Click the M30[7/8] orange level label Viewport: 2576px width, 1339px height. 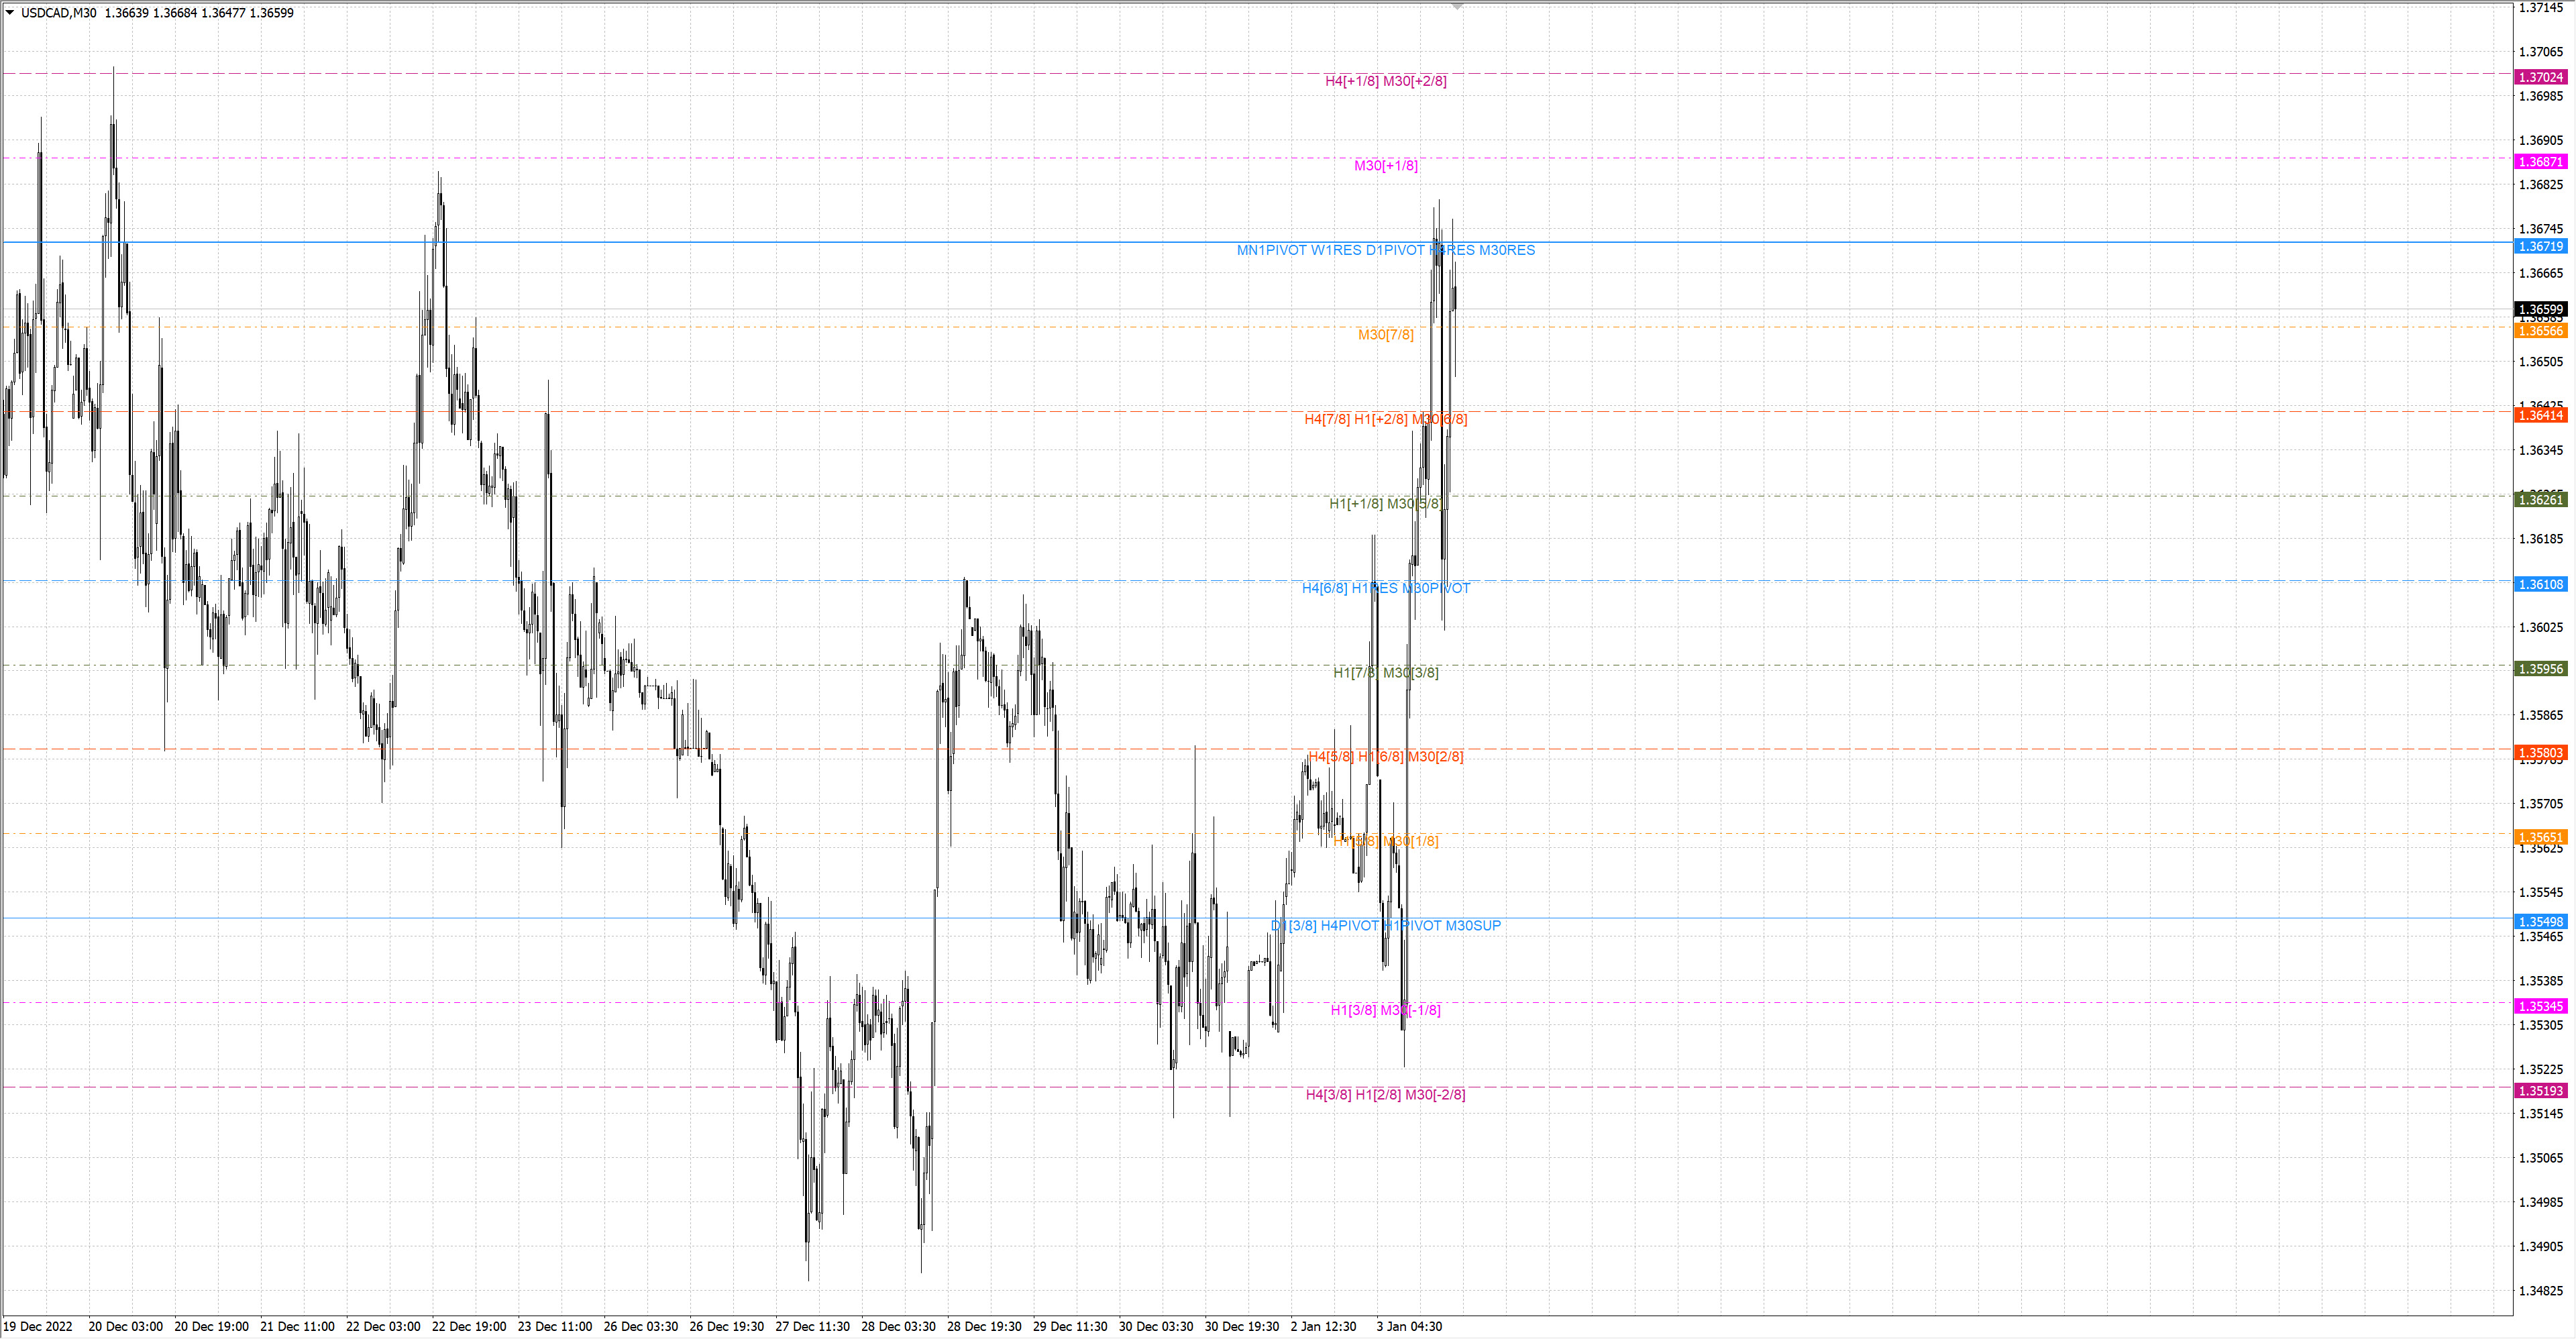pos(1385,334)
